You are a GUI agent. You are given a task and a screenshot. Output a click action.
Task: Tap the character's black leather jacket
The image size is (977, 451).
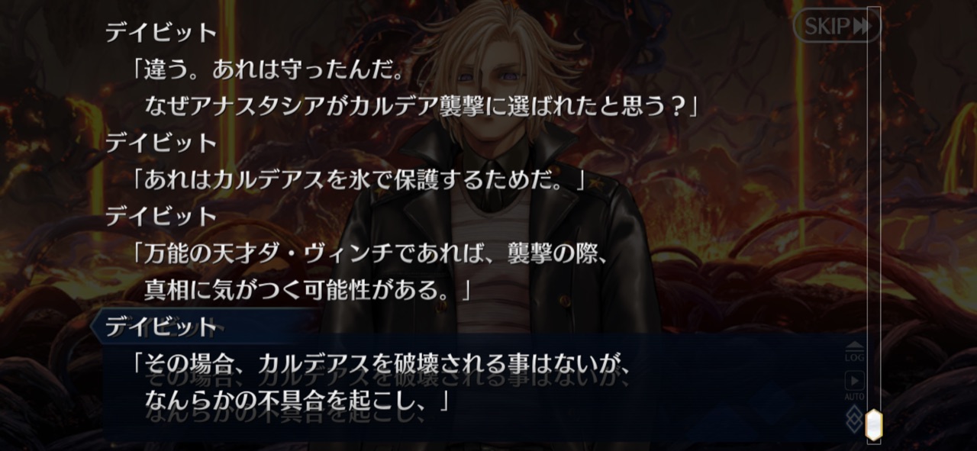(x=496, y=252)
